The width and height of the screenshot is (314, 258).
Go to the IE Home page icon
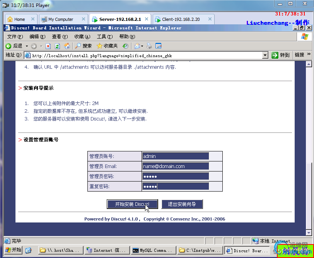click(x=67, y=46)
